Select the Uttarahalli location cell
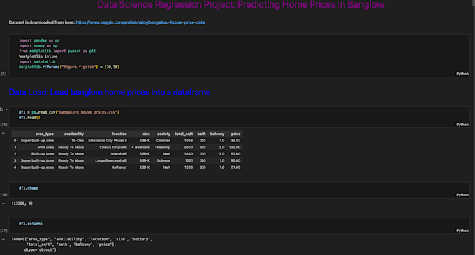The height and width of the screenshot is (255, 475). pos(118,154)
